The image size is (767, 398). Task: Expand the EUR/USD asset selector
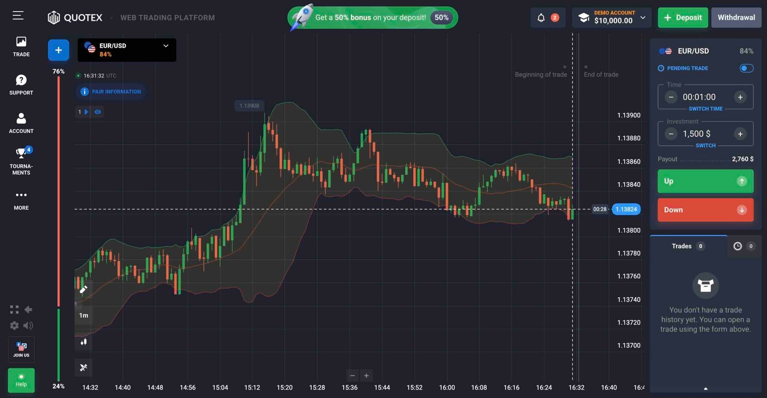[127, 50]
